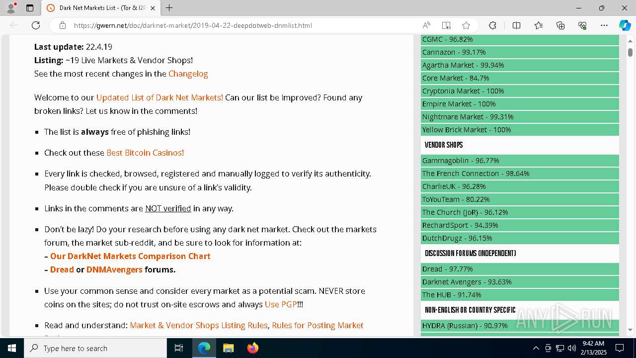
Task: Select RechardSport - 94.39% row
Action: click(x=520, y=225)
